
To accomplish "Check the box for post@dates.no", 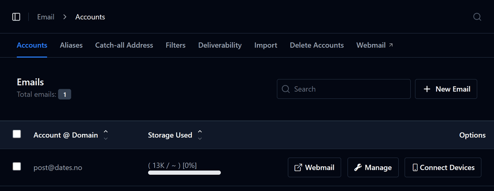I will click(x=17, y=166).
